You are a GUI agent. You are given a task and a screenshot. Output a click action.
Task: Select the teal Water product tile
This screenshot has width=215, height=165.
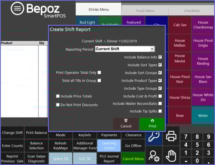pos(203,115)
